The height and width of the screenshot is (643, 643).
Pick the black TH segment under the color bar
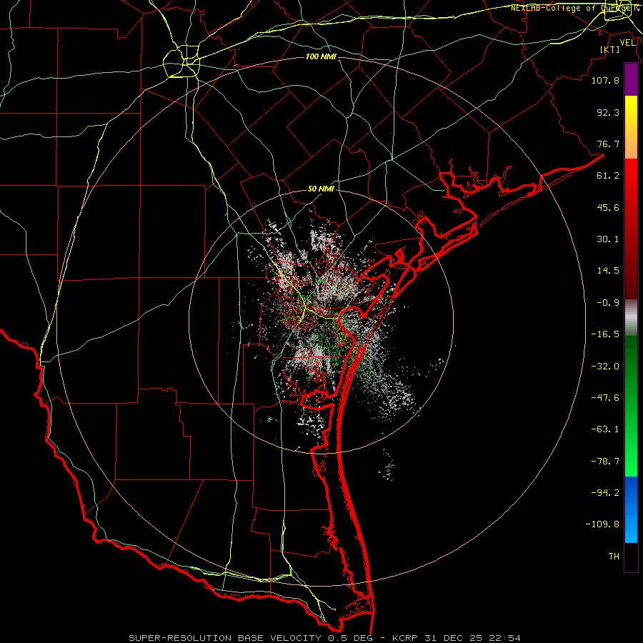(631, 557)
